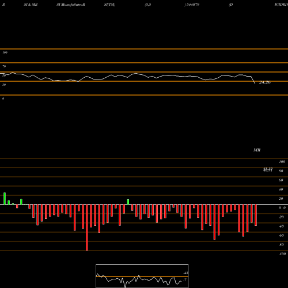Click the 'SI & MR' header text
288x288 pixels.
point(31,5)
